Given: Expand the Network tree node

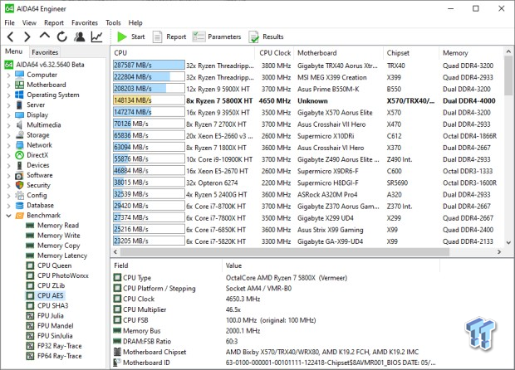Looking at the screenshot, I should [9, 145].
